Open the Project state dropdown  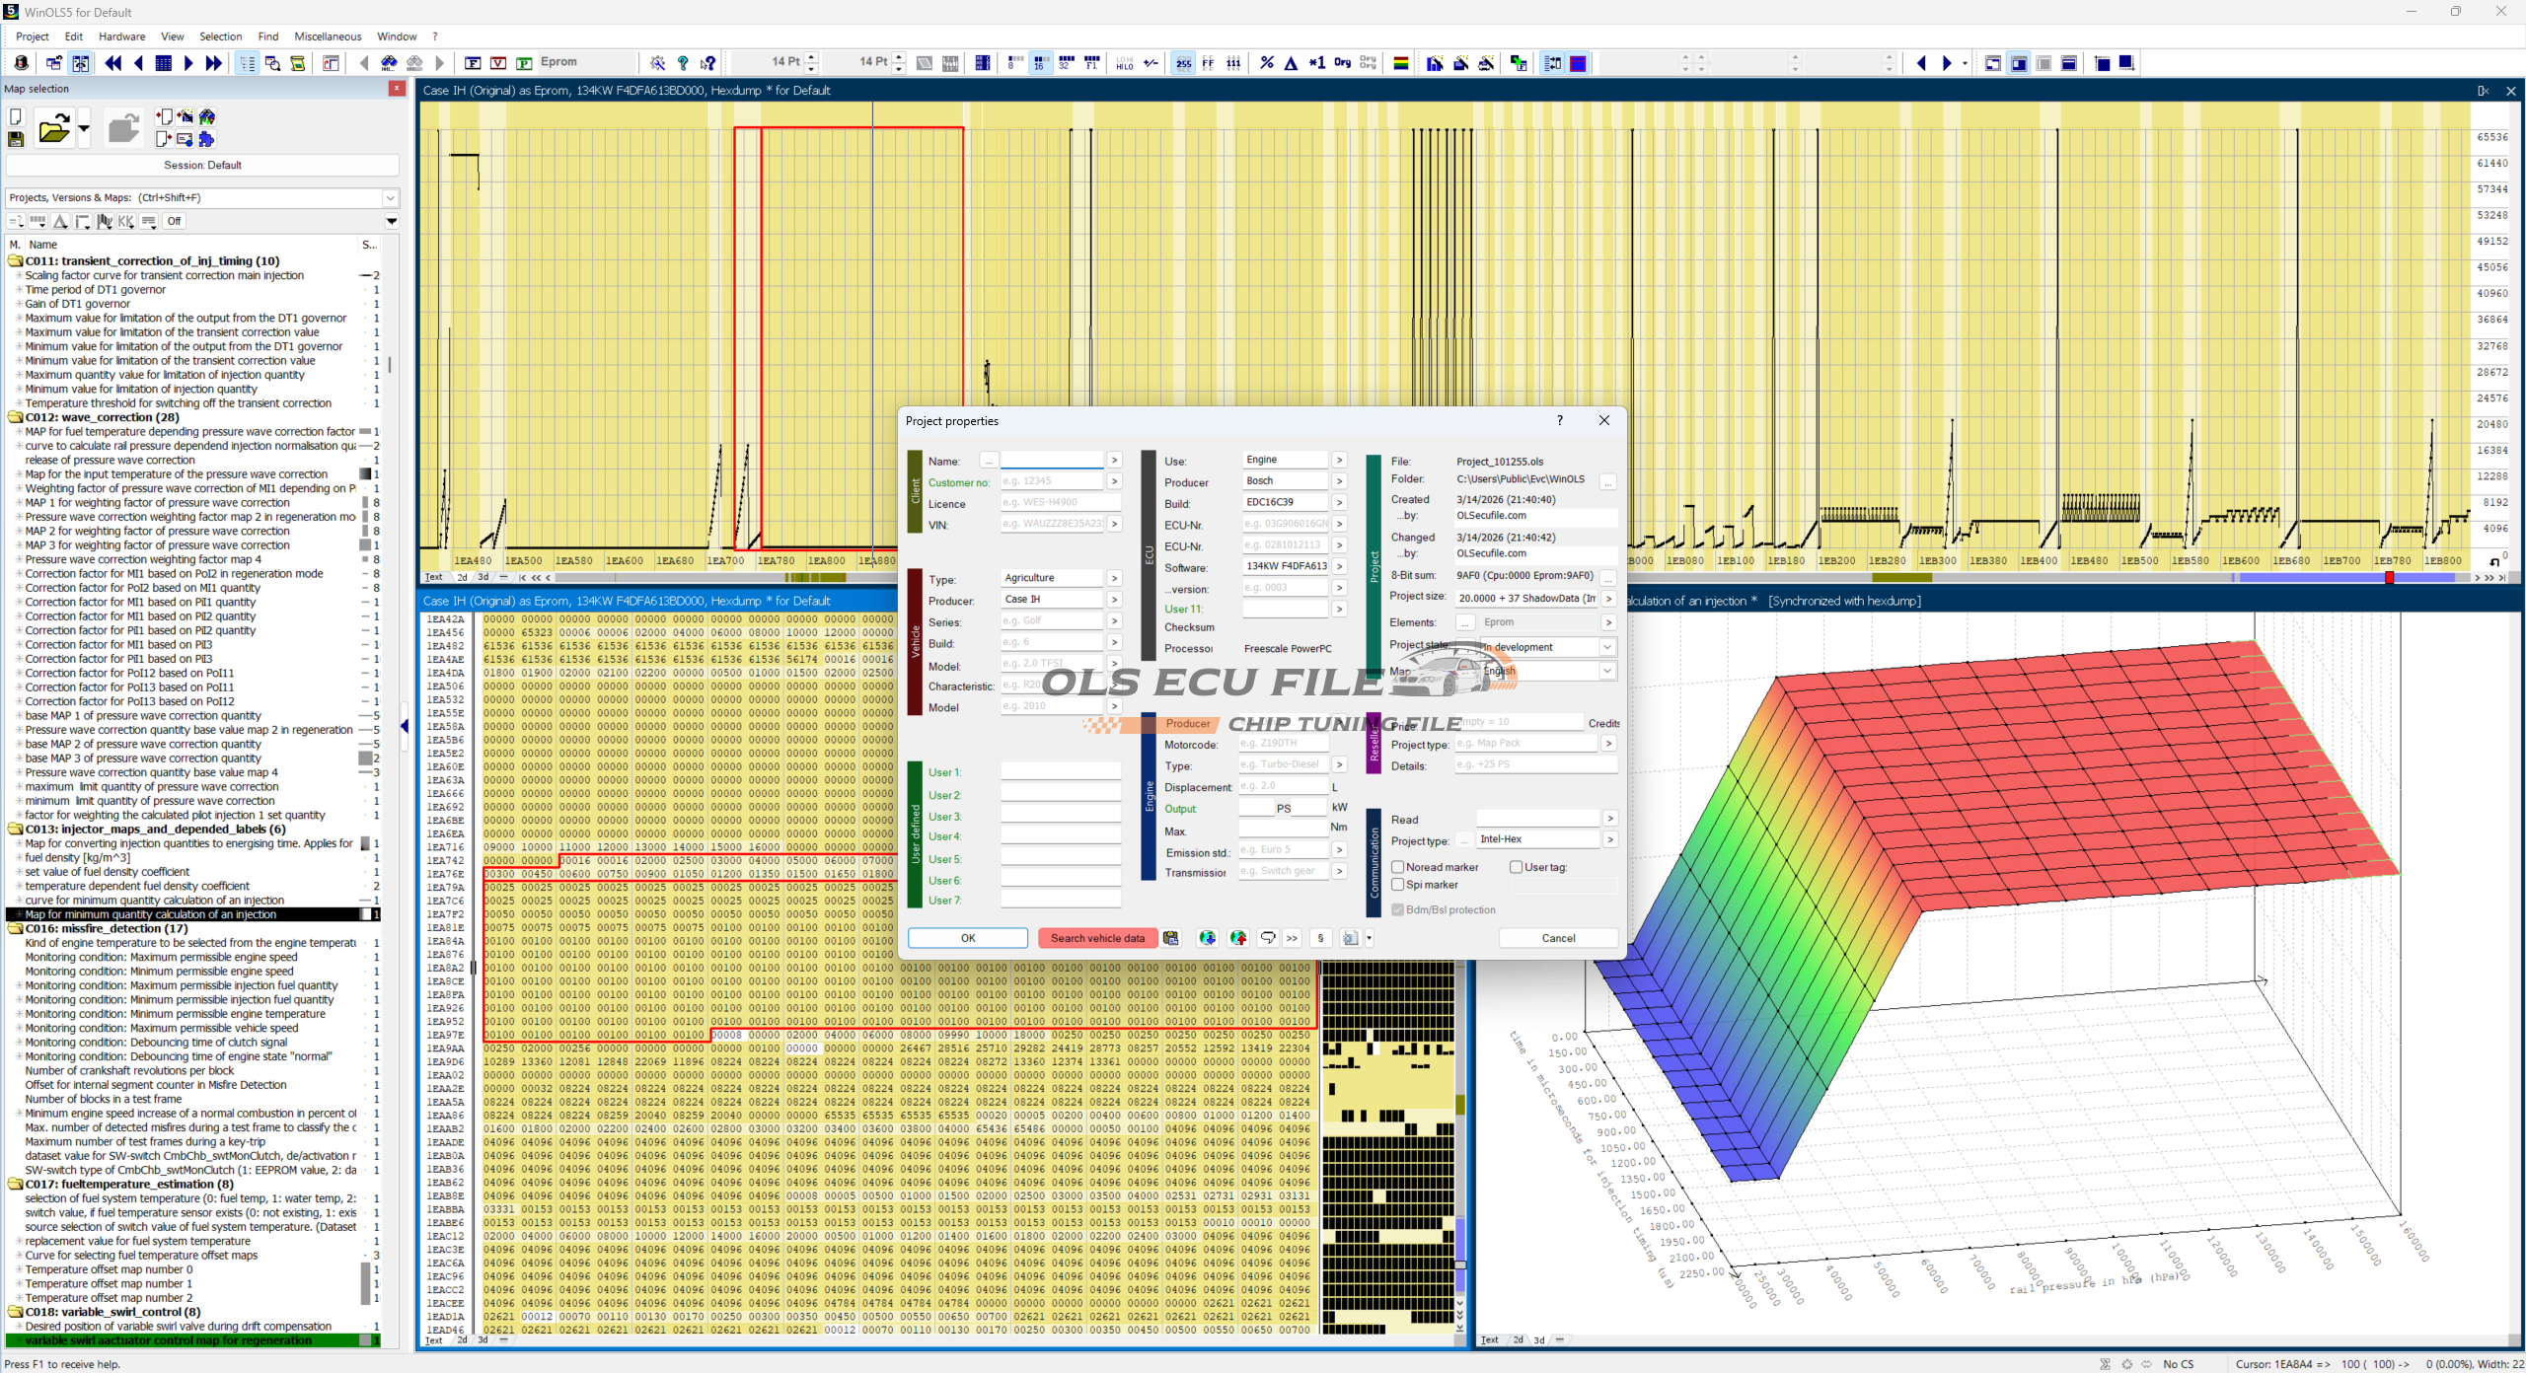1607,647
